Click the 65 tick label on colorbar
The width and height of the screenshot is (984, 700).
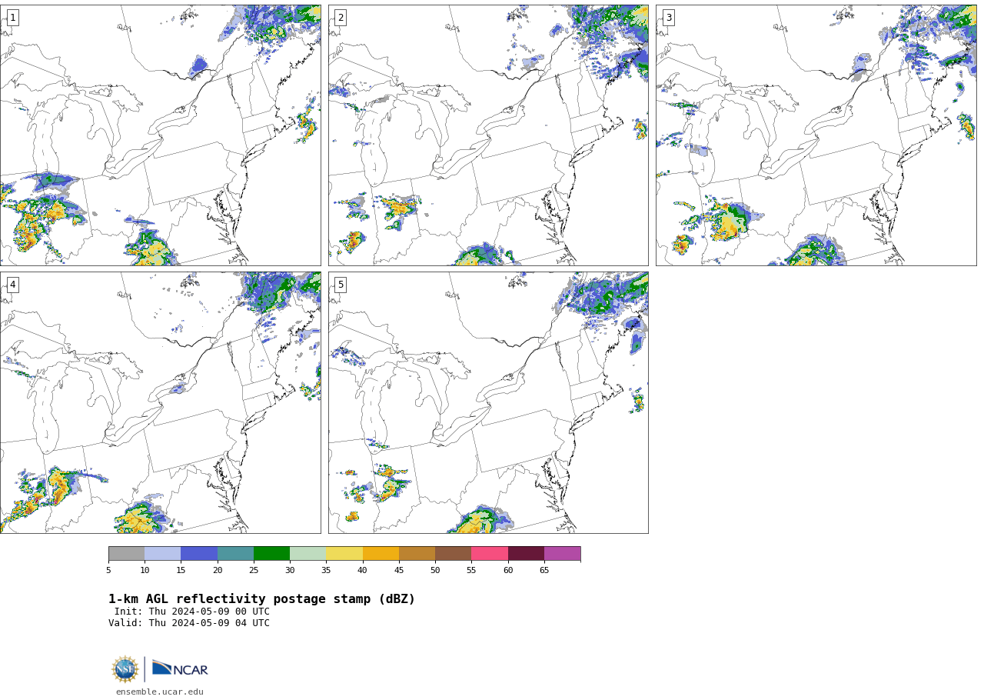544,570
